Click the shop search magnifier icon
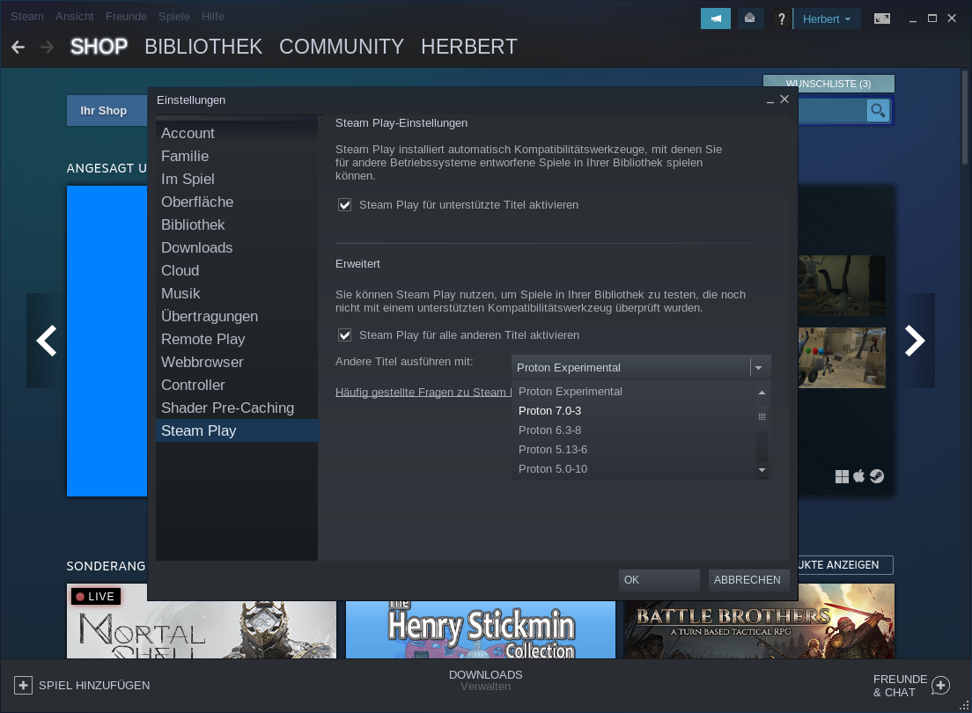Viewport: 972px width, 713px height. click(878, 111)
